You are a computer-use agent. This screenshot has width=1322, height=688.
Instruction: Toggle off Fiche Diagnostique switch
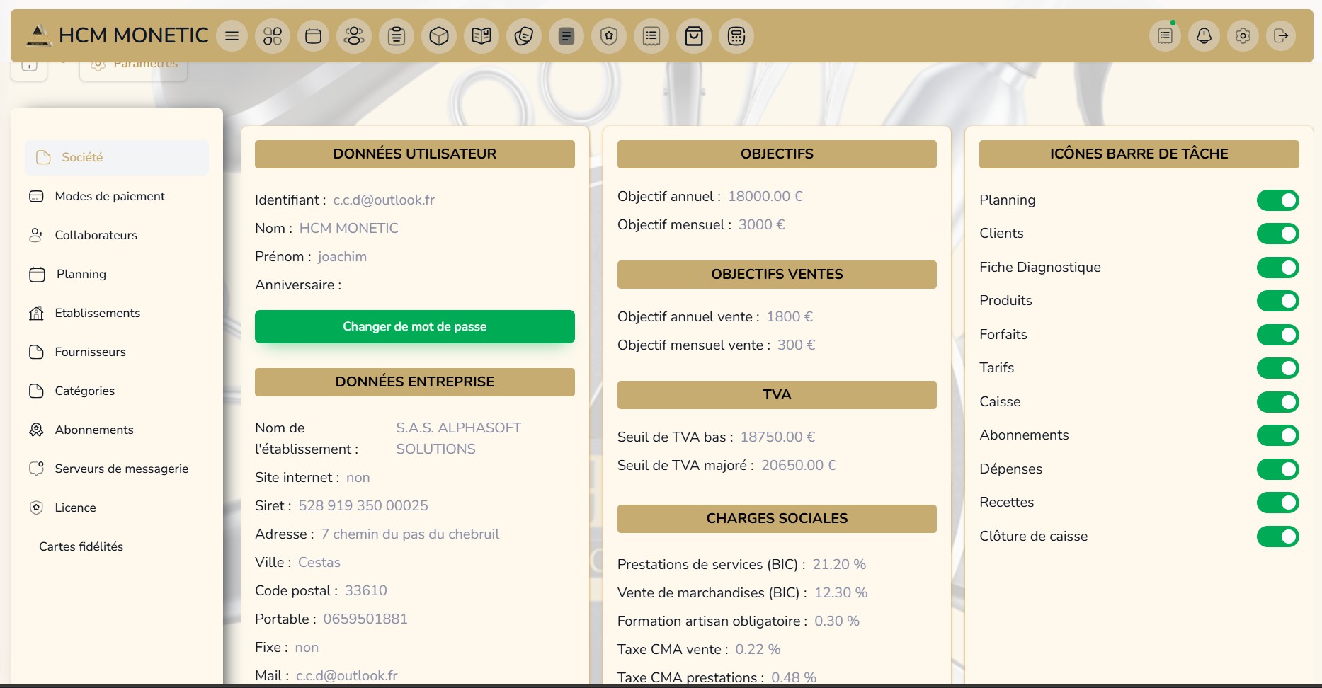pyautogui.click(x=1277, y=268)
